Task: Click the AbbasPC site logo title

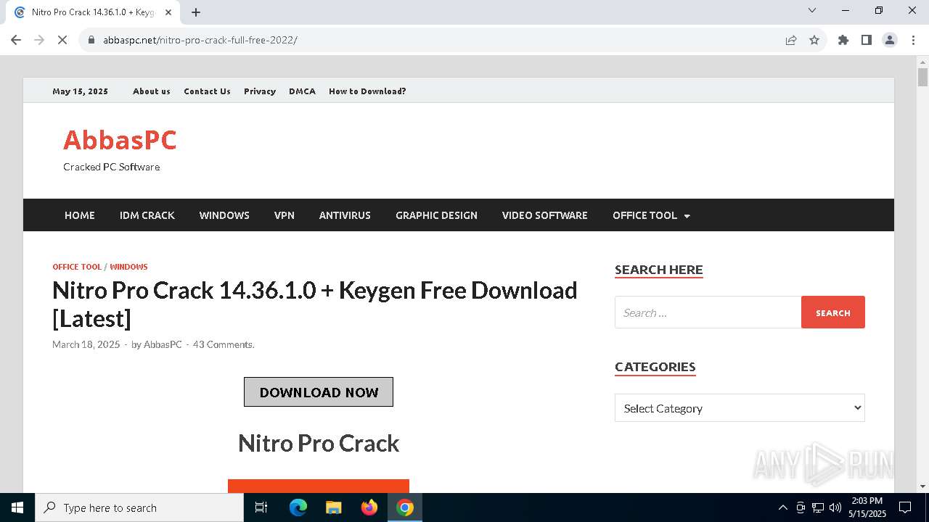Action: pyautogui.click(x=120, y=140)
